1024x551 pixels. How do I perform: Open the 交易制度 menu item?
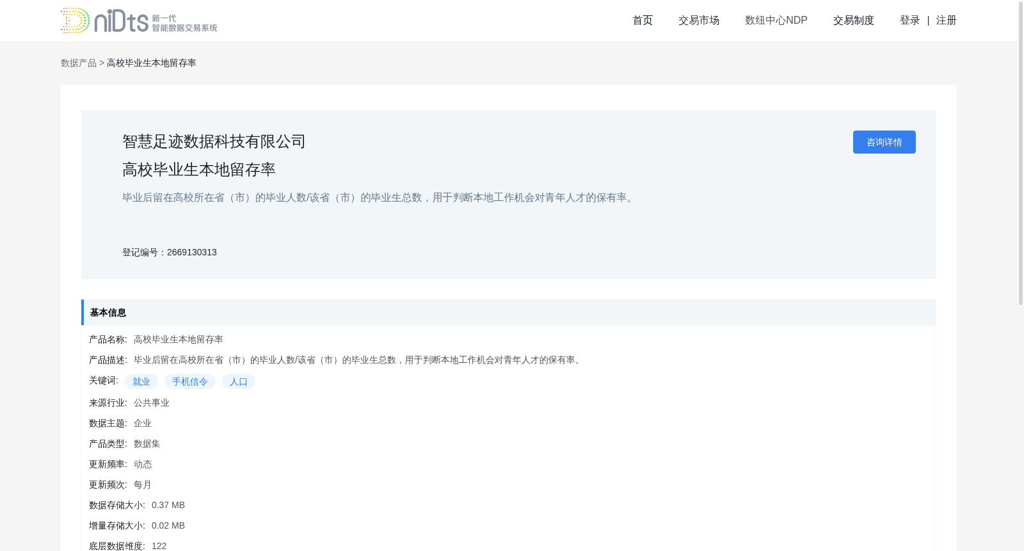click(x=854, y=20)
